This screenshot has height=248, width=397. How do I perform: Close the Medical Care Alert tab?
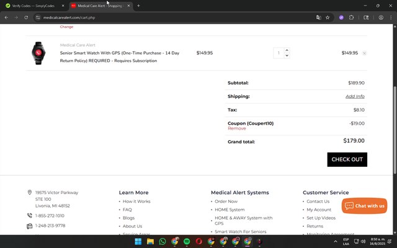point(128,6)
